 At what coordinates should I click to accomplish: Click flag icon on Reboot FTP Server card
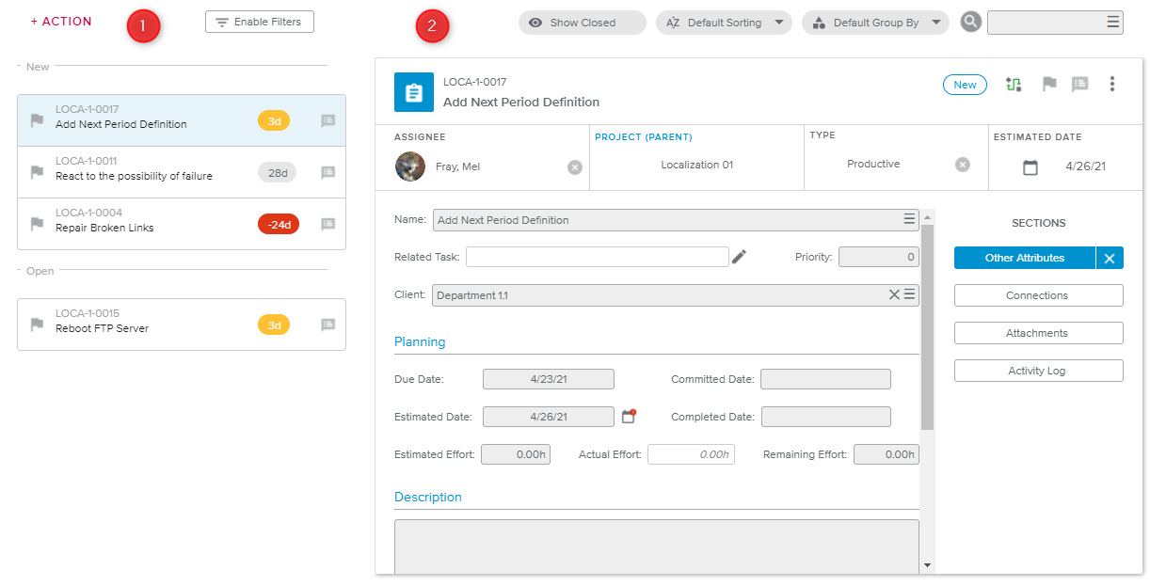click(x=37, y=325)
